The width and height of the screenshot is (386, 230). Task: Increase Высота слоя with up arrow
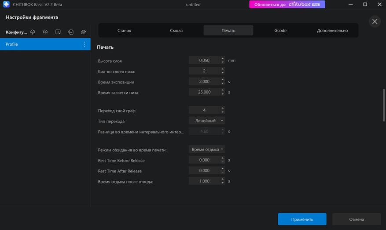click(x=223, y=59)
